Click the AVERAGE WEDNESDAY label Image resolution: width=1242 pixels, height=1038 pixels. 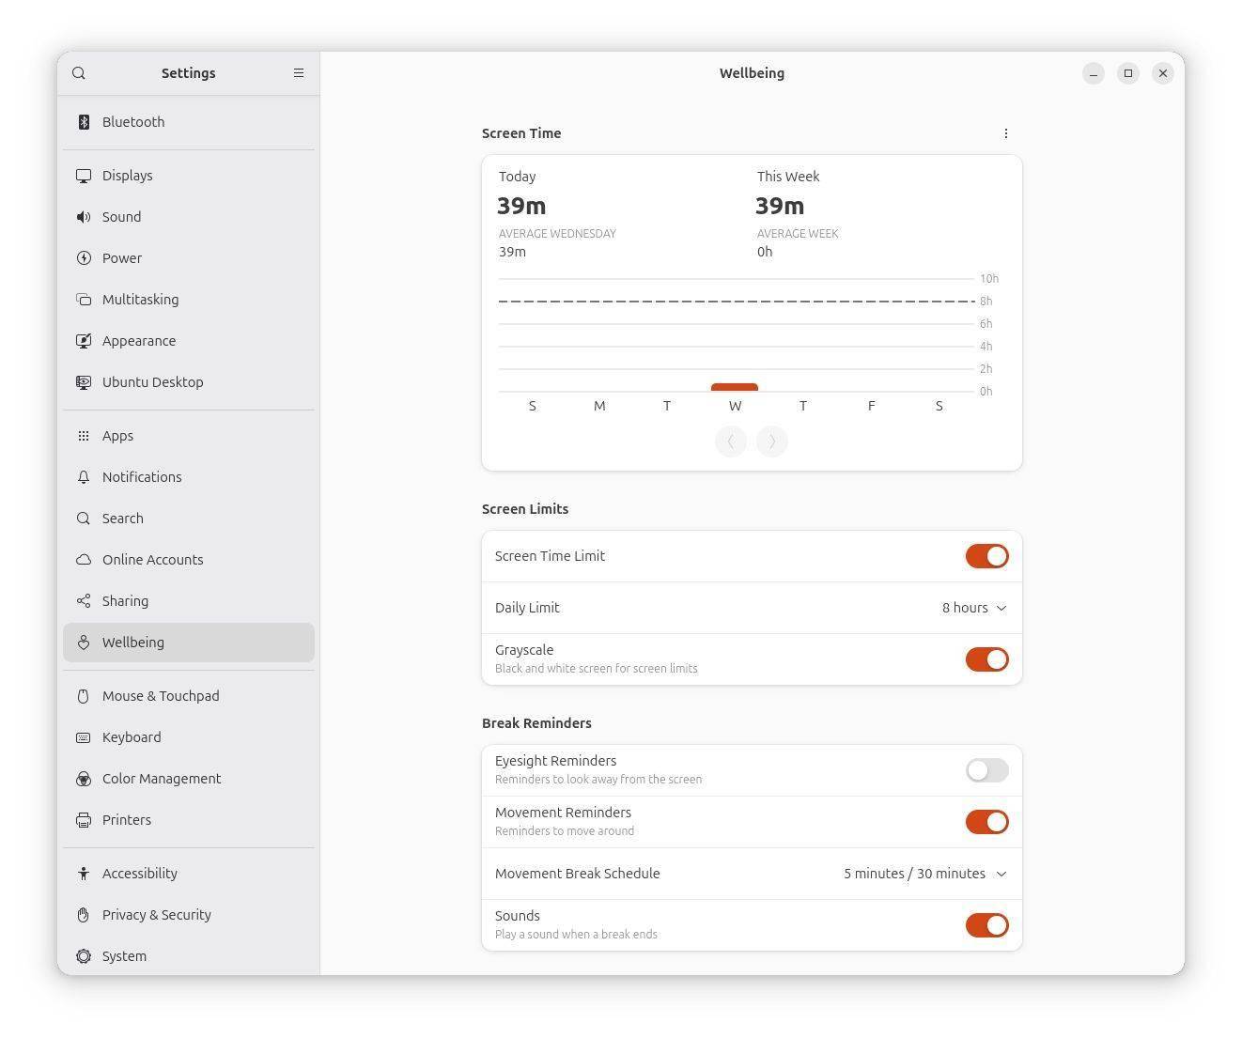point(557,234)
